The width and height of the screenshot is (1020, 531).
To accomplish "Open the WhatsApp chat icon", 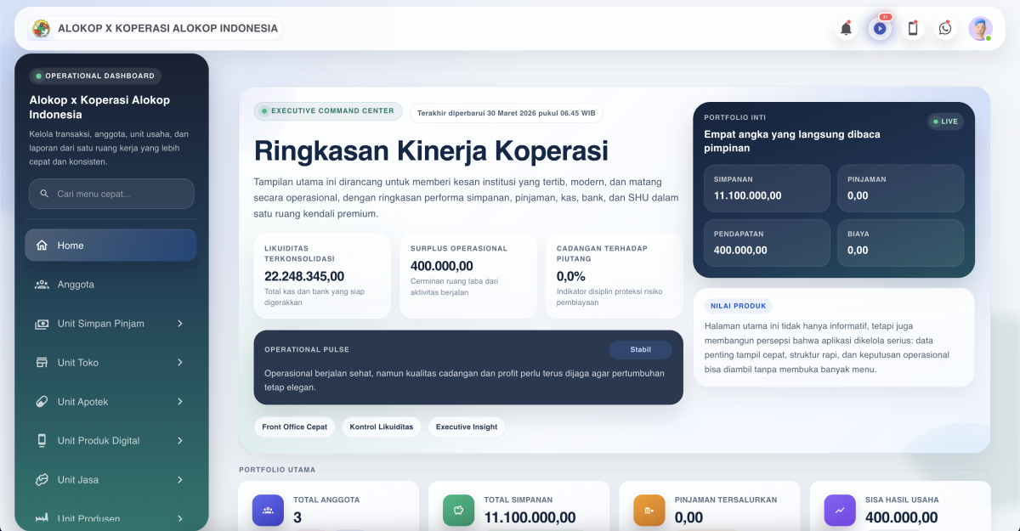I will click(945, 29).
